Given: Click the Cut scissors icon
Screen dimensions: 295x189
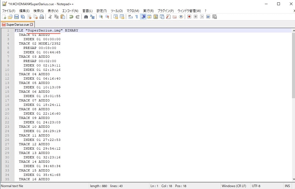Looking at the screenshot, I should (x=50, y=17).
